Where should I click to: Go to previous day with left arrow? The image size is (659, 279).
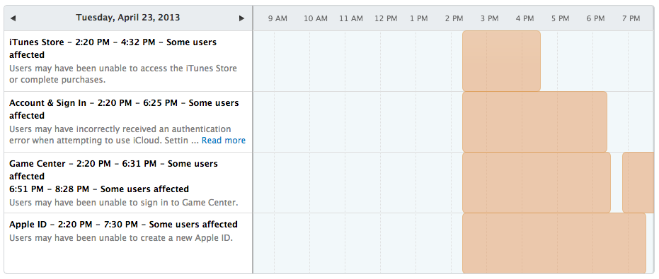coord(13,18)
